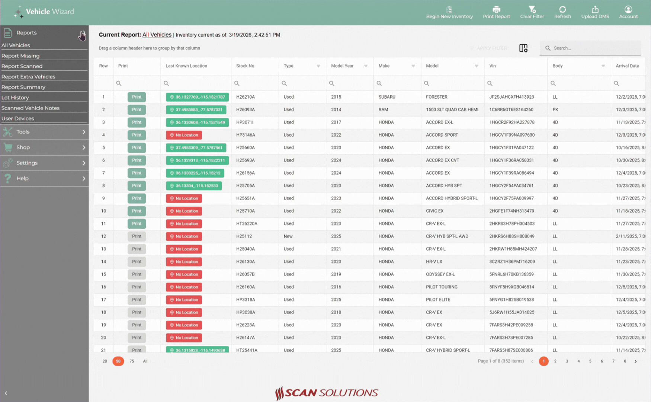Open the Make column filter icon
This screenshot has height=402, width=651.
coord(413,66)
